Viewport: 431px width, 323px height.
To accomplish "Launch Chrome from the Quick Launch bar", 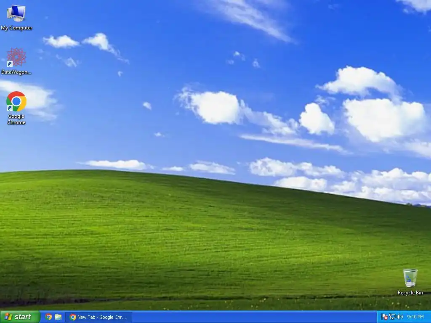I will pyautogui.click(x=48, y=317).
